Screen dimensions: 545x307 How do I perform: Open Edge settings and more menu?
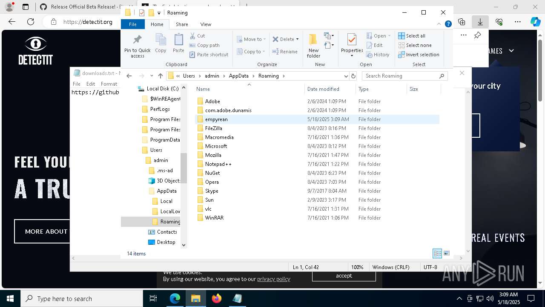pyautogui.click(x=518, y=22)
